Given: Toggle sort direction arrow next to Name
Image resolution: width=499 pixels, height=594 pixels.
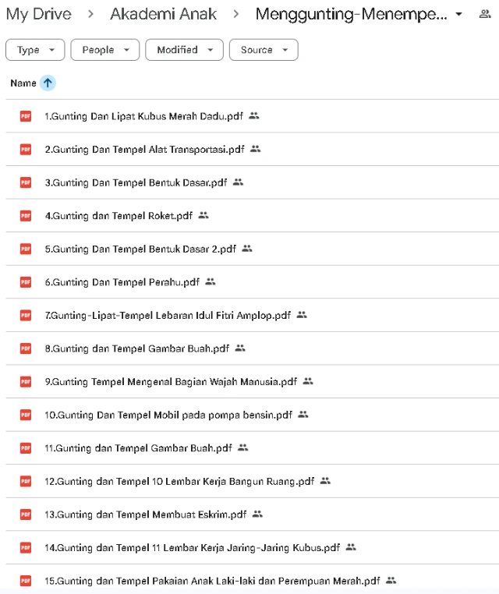Looking at the screenshot, I should pyautogui.click(x=48, y=83).
